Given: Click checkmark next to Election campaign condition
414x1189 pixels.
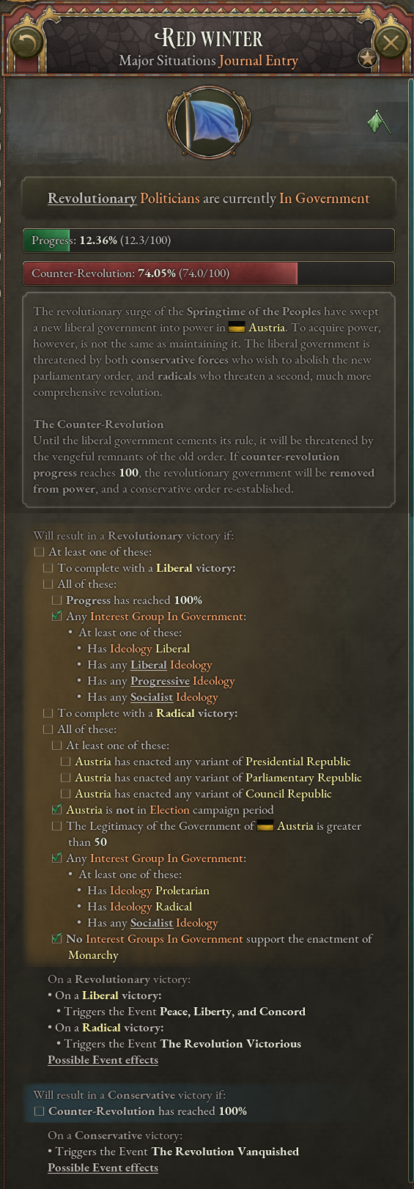Looking at the screenshot, I should 56,810.
